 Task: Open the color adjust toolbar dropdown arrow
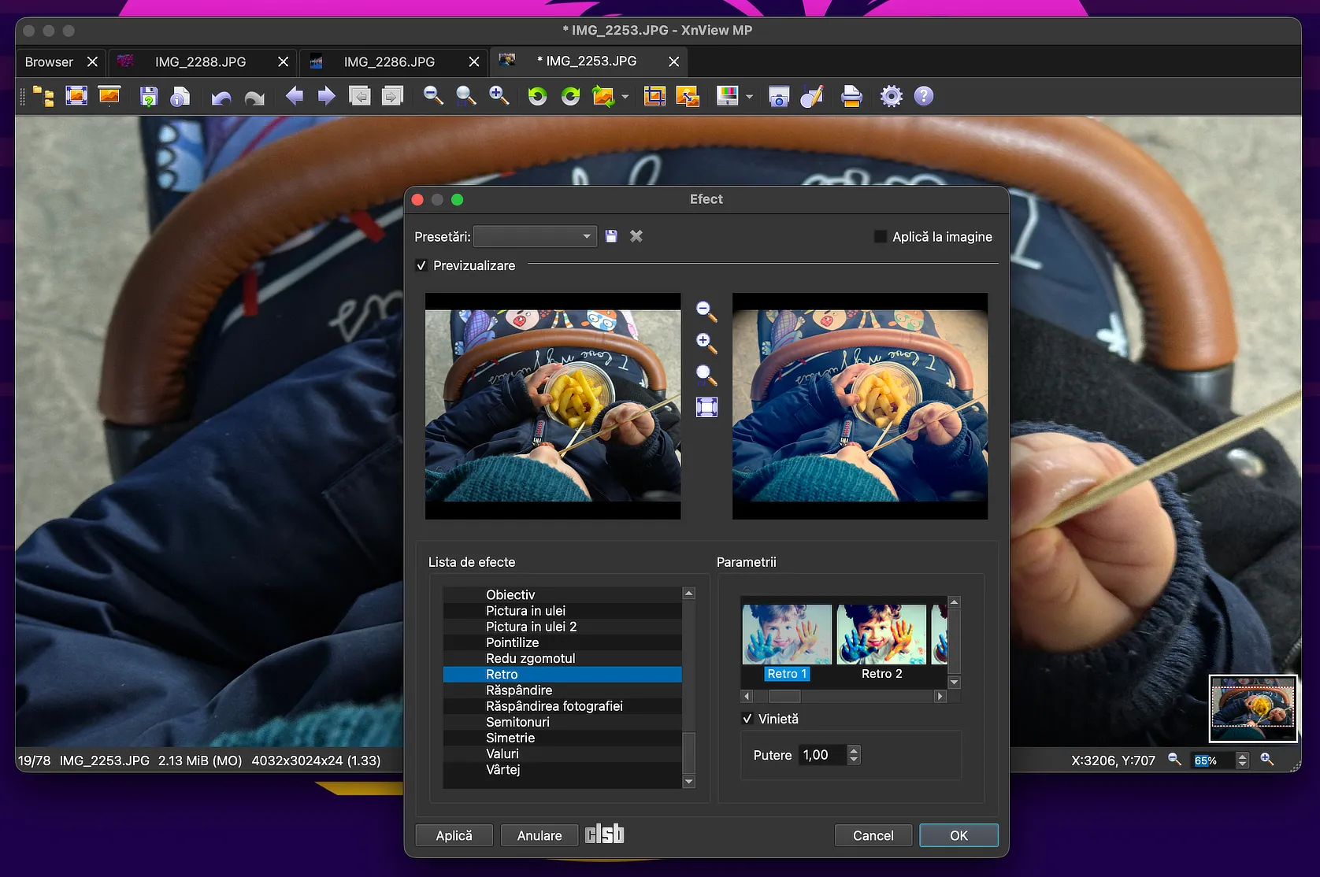tap(749, 97)
